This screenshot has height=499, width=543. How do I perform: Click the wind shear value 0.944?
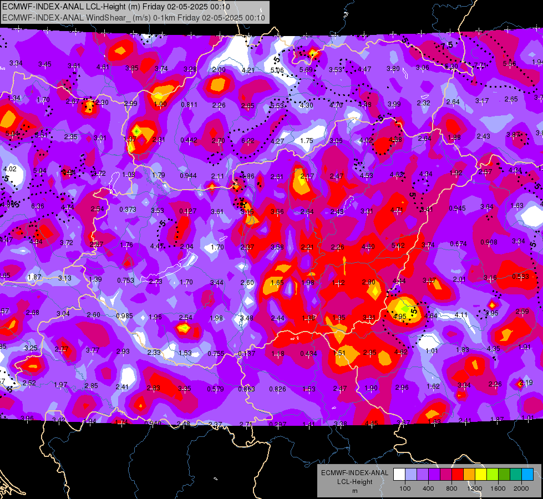click(x=188, y=176)
